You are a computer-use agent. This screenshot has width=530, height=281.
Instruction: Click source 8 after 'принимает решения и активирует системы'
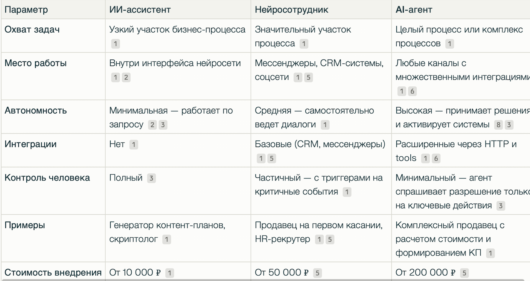499,125
